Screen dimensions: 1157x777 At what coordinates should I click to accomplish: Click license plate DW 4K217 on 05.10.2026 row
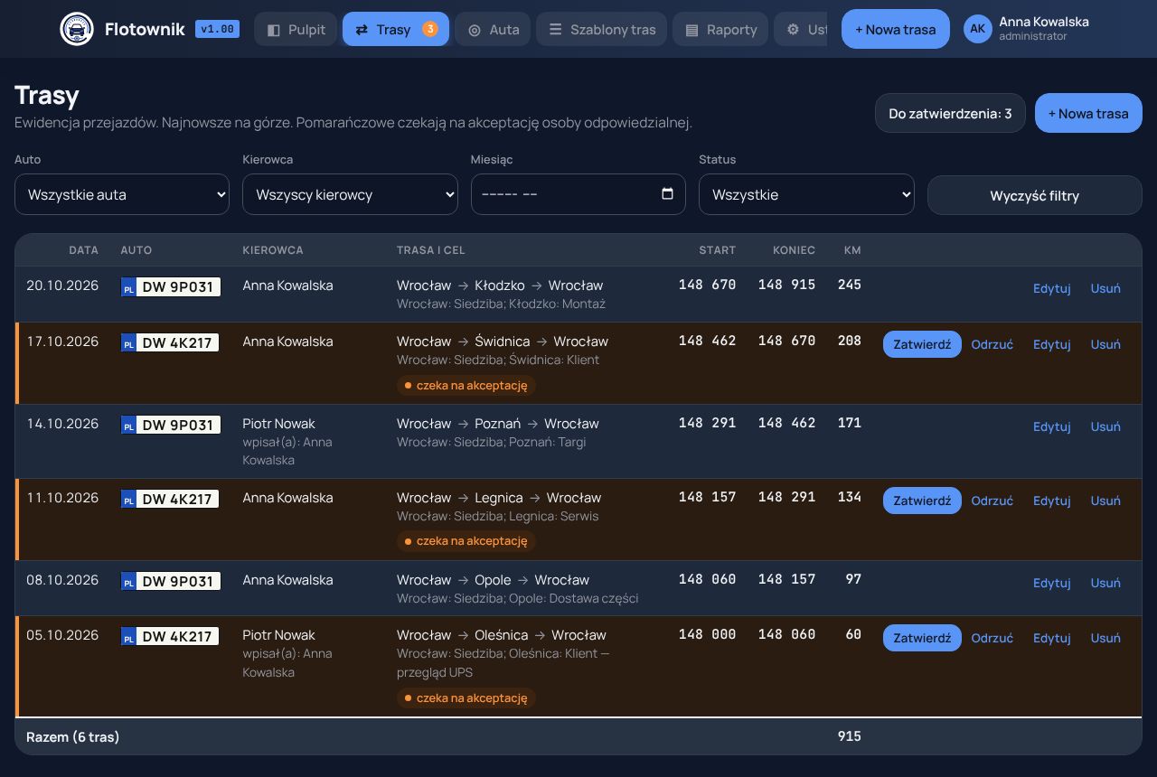coord(171,637)
